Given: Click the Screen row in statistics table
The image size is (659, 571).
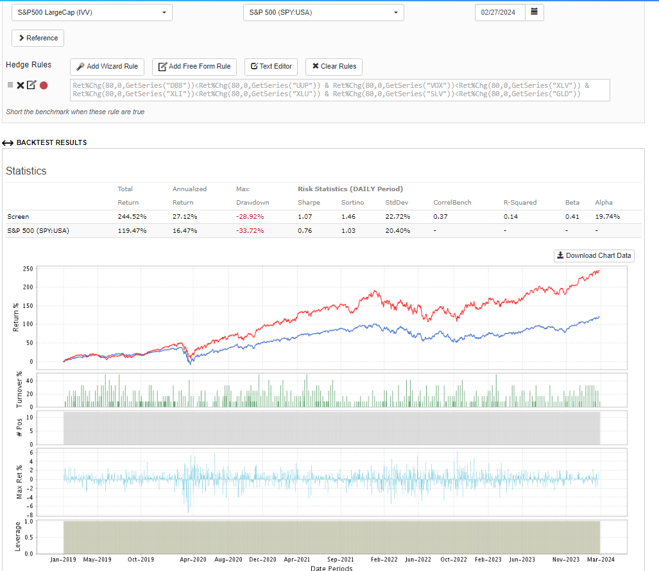Looking at the screenshot, I should point(18,216).
